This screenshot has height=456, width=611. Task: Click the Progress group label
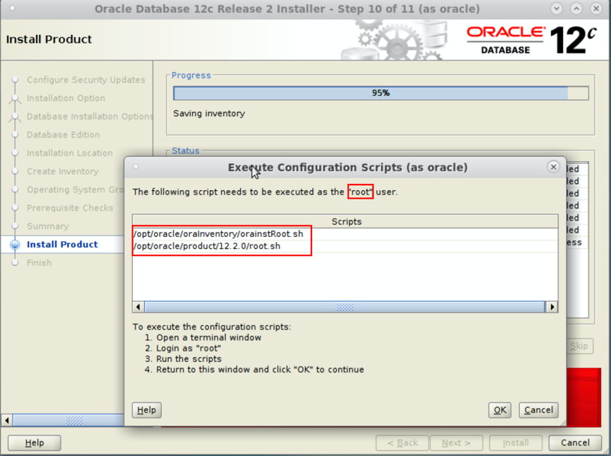pos(191,75)
